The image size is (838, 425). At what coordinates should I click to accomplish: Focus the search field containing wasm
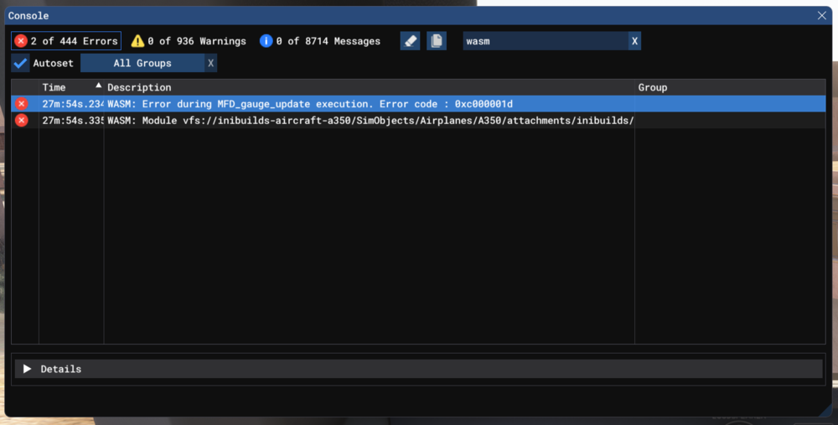pos(543,41)
